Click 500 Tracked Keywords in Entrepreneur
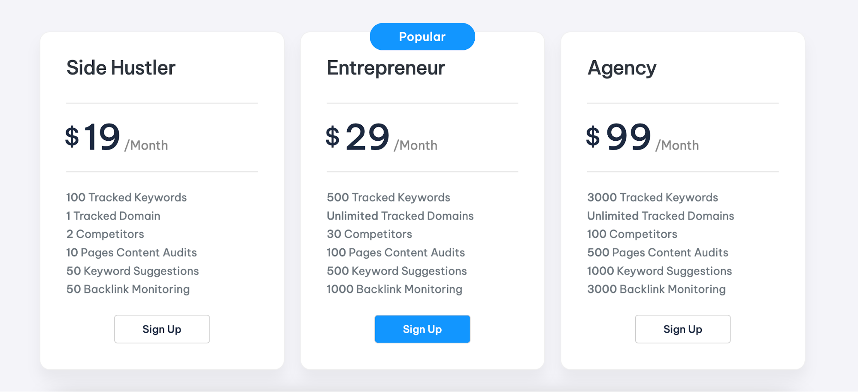Screen dimensions: 858x392 [388, 197]
